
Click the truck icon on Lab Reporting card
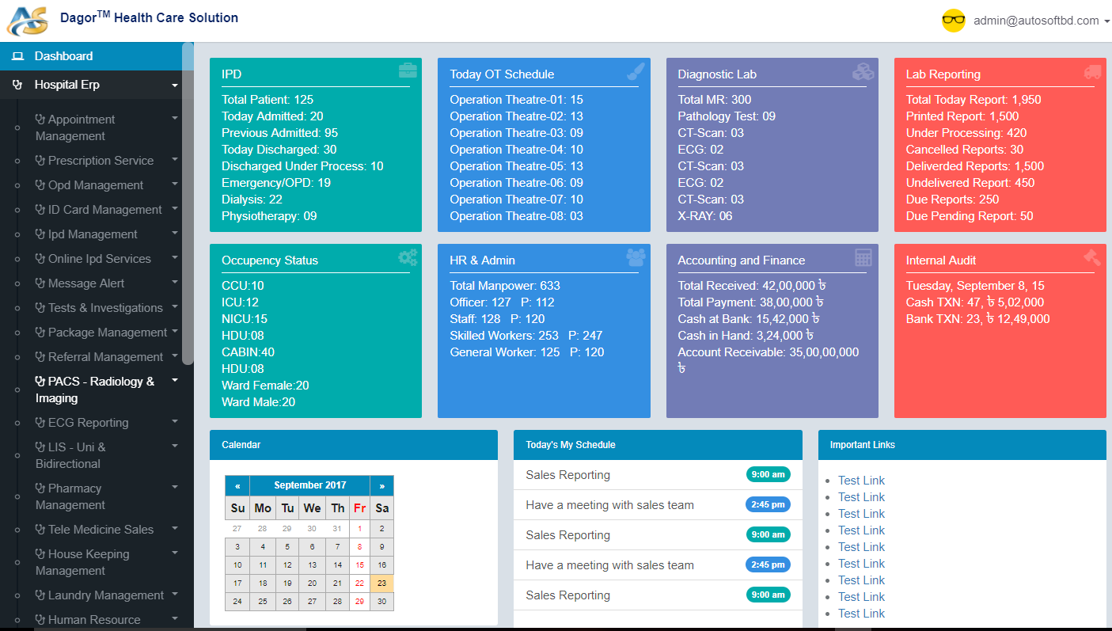click(1092, 71)
